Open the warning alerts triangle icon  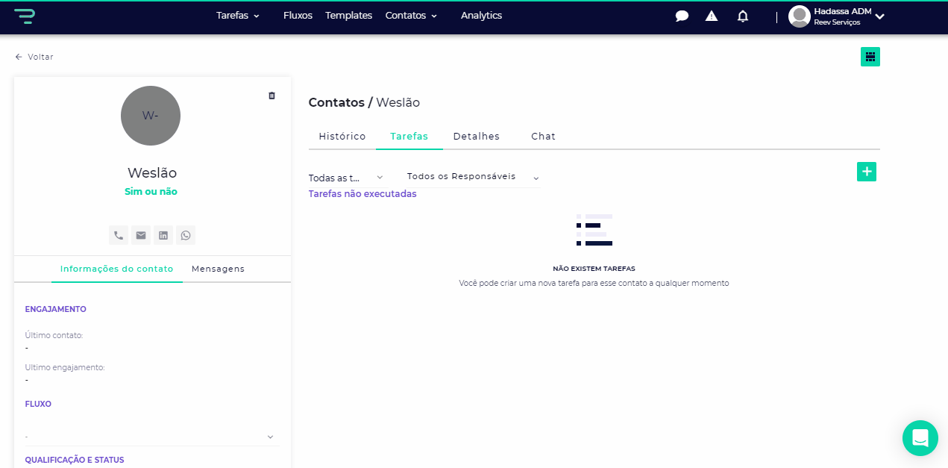pyautogui.click(x=712, y=16)
